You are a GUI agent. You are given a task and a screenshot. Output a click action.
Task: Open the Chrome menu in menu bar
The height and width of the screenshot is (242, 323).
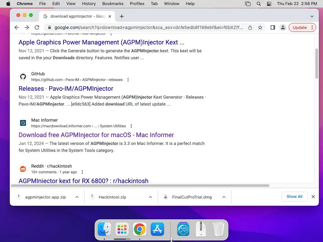25,4
